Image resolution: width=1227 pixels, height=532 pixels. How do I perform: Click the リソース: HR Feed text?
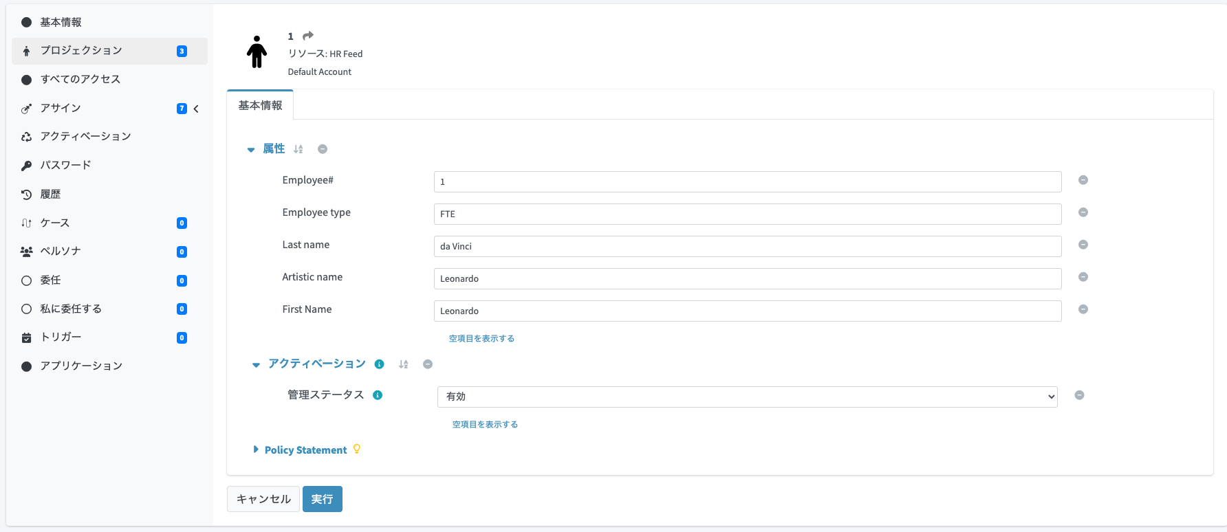coord(325,54)
